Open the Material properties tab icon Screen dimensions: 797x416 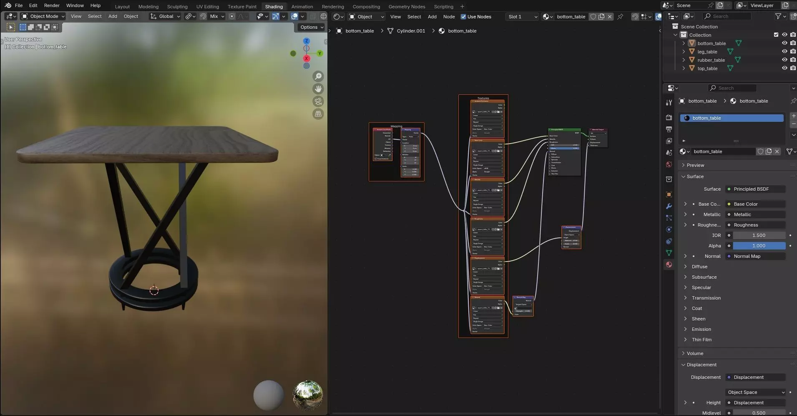pos(669,265)
